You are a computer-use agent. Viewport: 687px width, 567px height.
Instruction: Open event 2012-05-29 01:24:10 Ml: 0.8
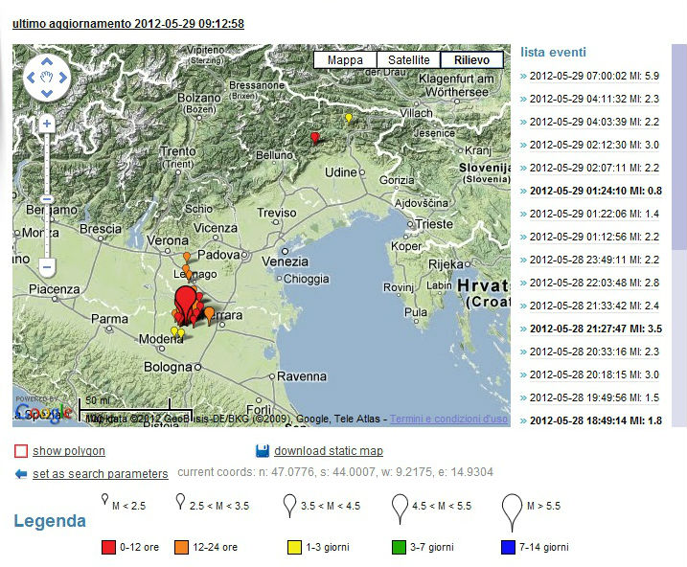[x=596, y=191]
